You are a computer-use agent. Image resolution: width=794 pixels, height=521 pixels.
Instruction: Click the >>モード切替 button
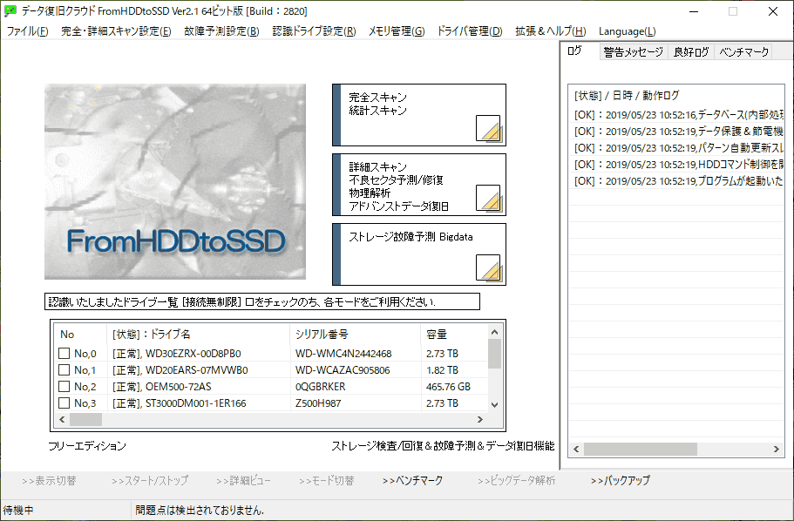(327, 481)
